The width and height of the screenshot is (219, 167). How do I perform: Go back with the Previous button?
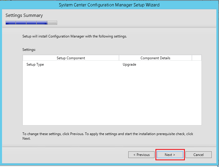[x=141, y=155]
